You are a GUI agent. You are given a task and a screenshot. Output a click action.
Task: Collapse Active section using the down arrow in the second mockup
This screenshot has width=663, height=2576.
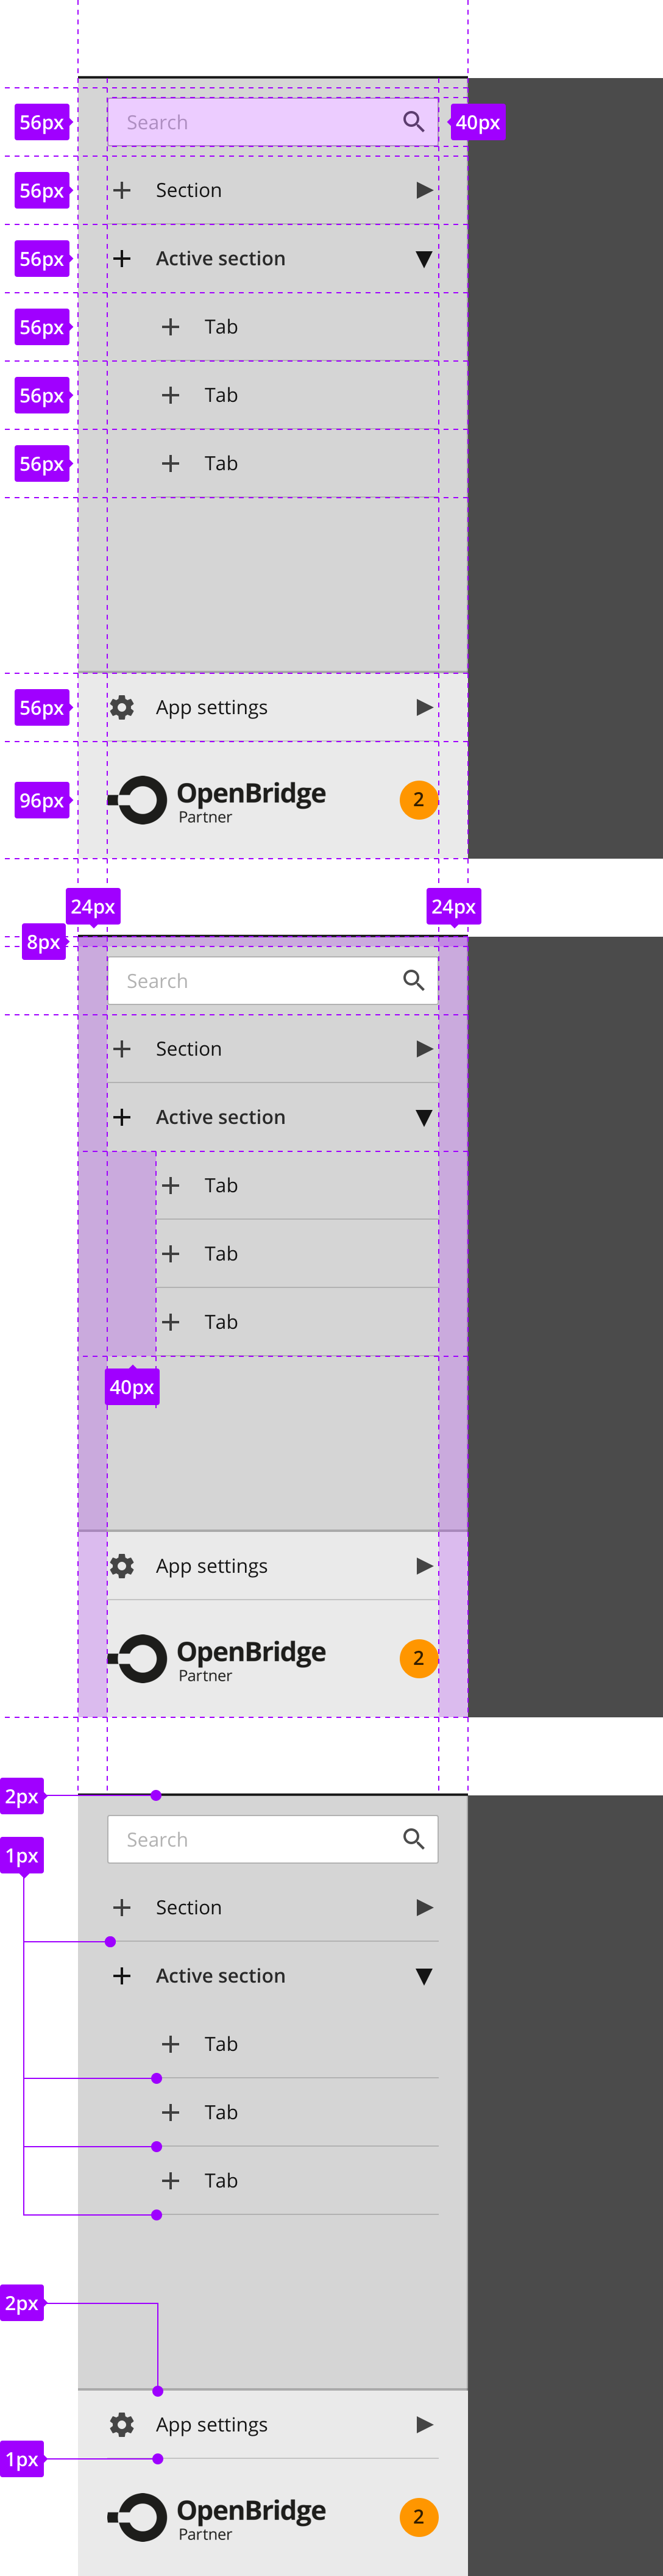[x=424, y=1118]
